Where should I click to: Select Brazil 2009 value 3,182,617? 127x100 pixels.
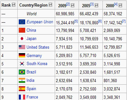(64, 72)
